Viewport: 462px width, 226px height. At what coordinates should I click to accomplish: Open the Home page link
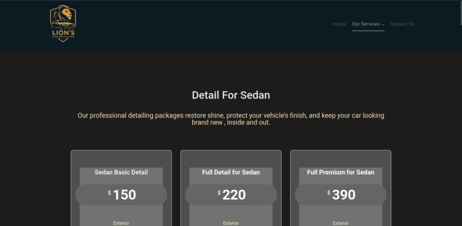(x=339, y=24)
